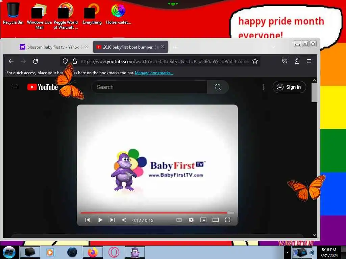Open a new browser tab

[x=175, y=47]
